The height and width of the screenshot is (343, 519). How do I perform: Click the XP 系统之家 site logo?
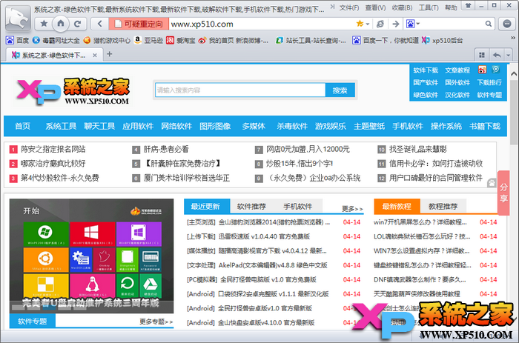(x=73, y=92)
